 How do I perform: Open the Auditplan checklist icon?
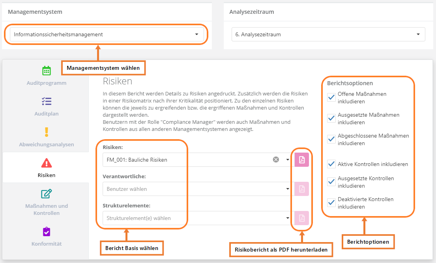pos(47,101)
